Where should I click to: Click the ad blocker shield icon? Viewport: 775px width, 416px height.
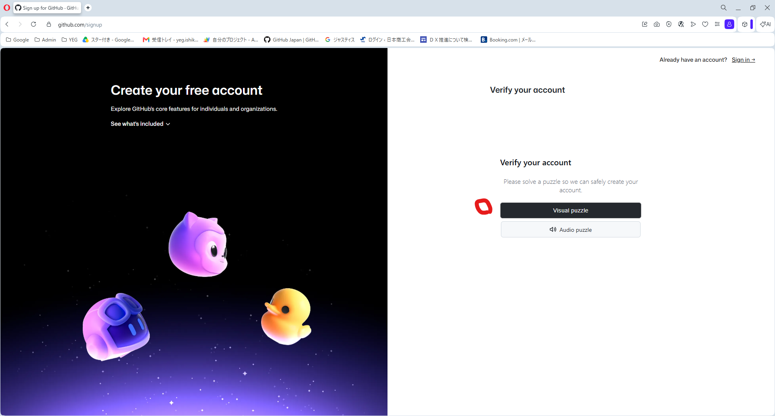click(669, 25)
